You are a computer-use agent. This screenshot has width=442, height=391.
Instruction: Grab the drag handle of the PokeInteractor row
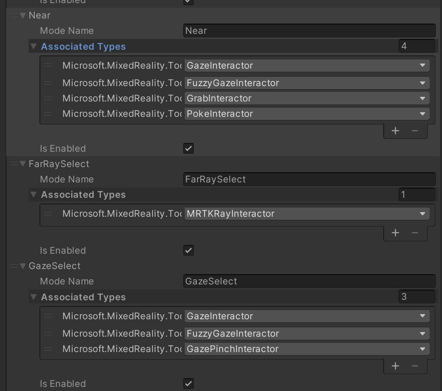[48, 114]
